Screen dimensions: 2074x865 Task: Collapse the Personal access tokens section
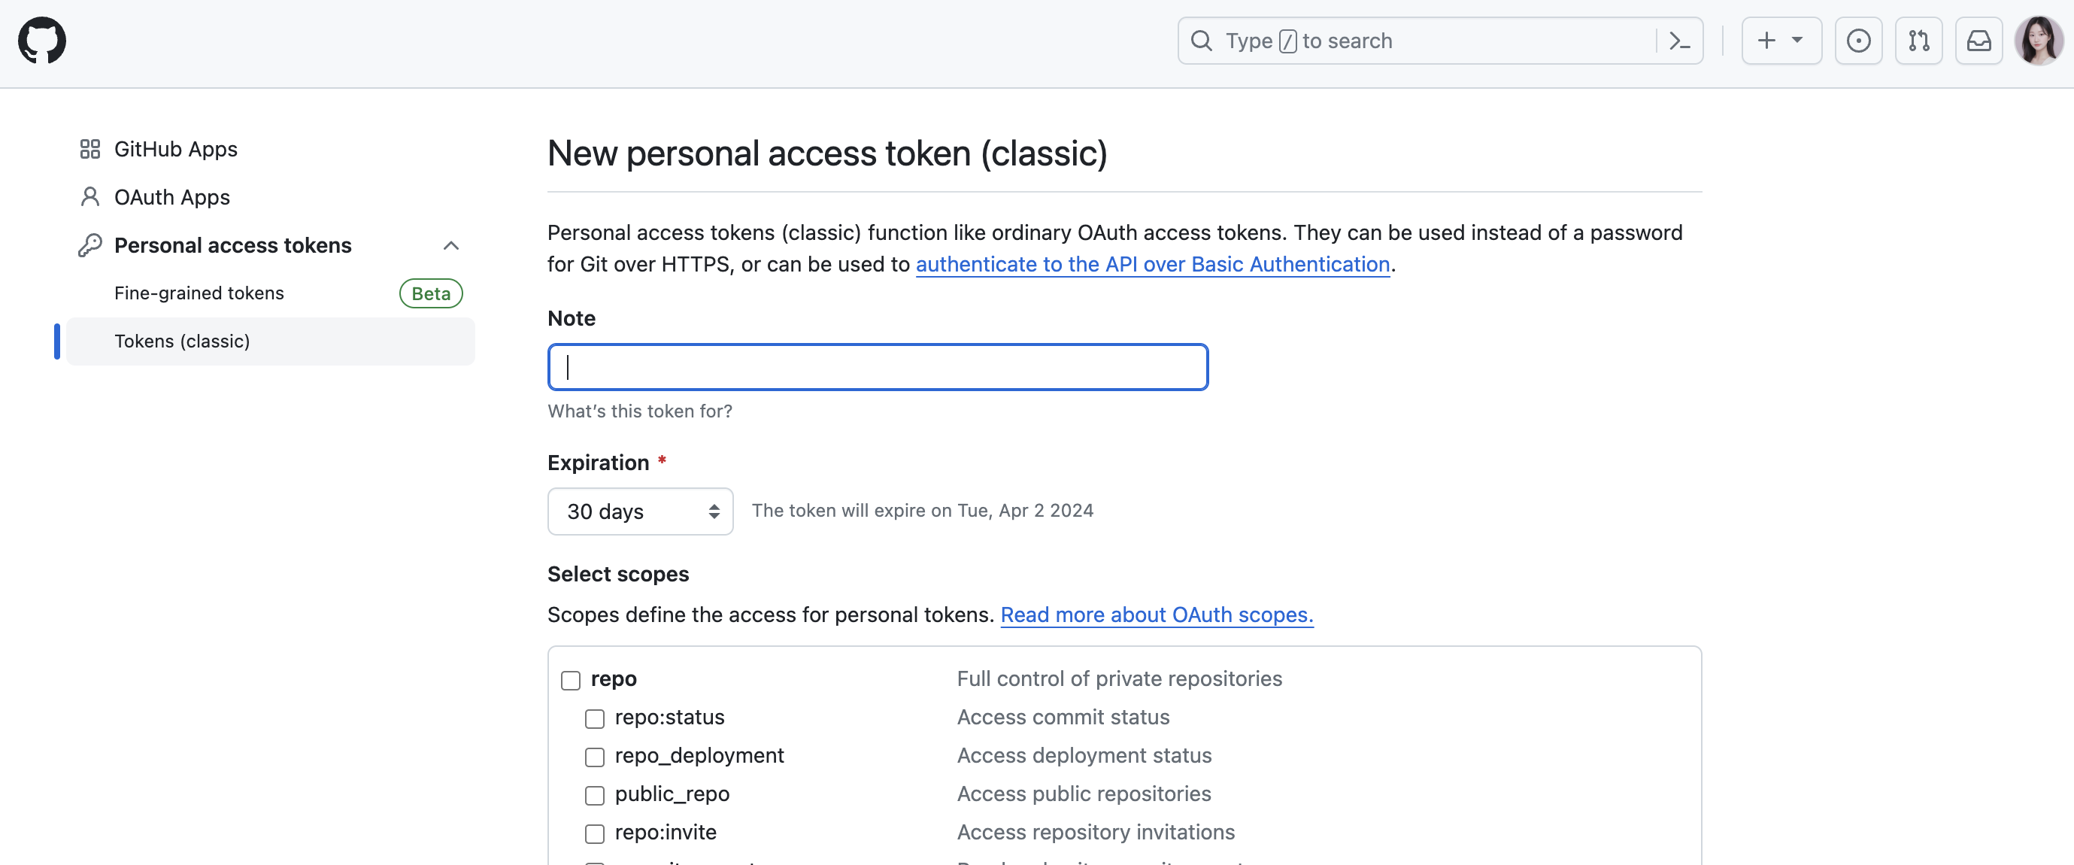click(x=451, y=246)
